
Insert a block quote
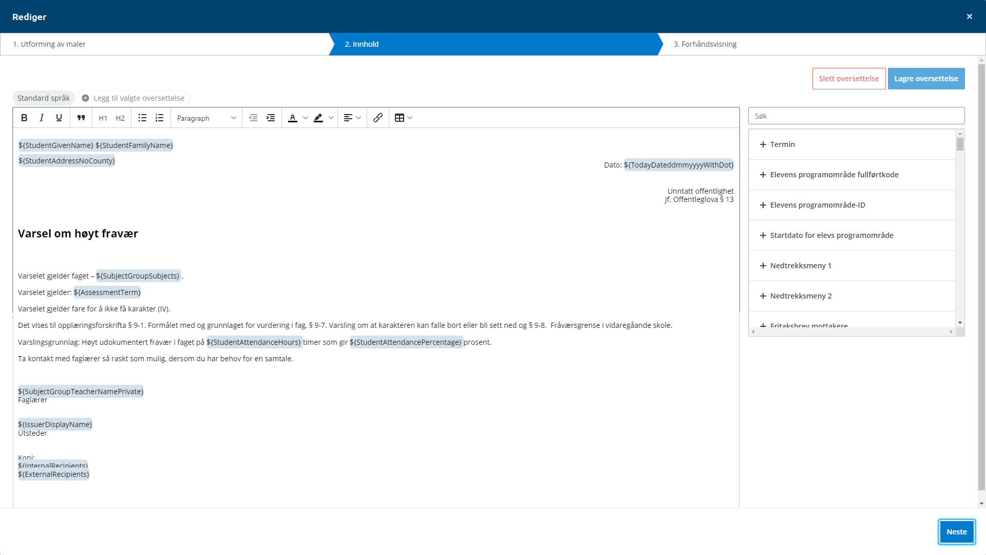pos(81,118)
